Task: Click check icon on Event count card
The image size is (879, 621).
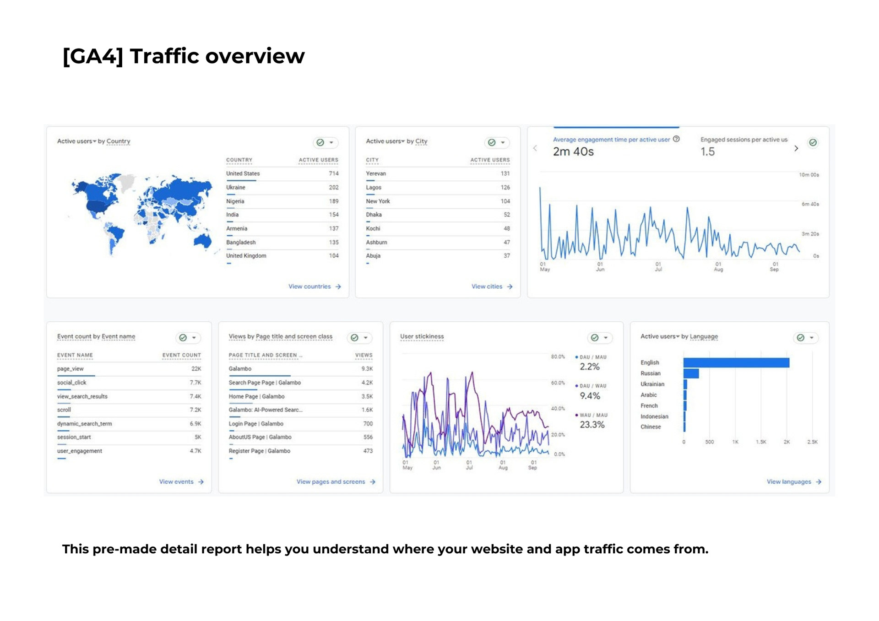Action: coord(183,338)
